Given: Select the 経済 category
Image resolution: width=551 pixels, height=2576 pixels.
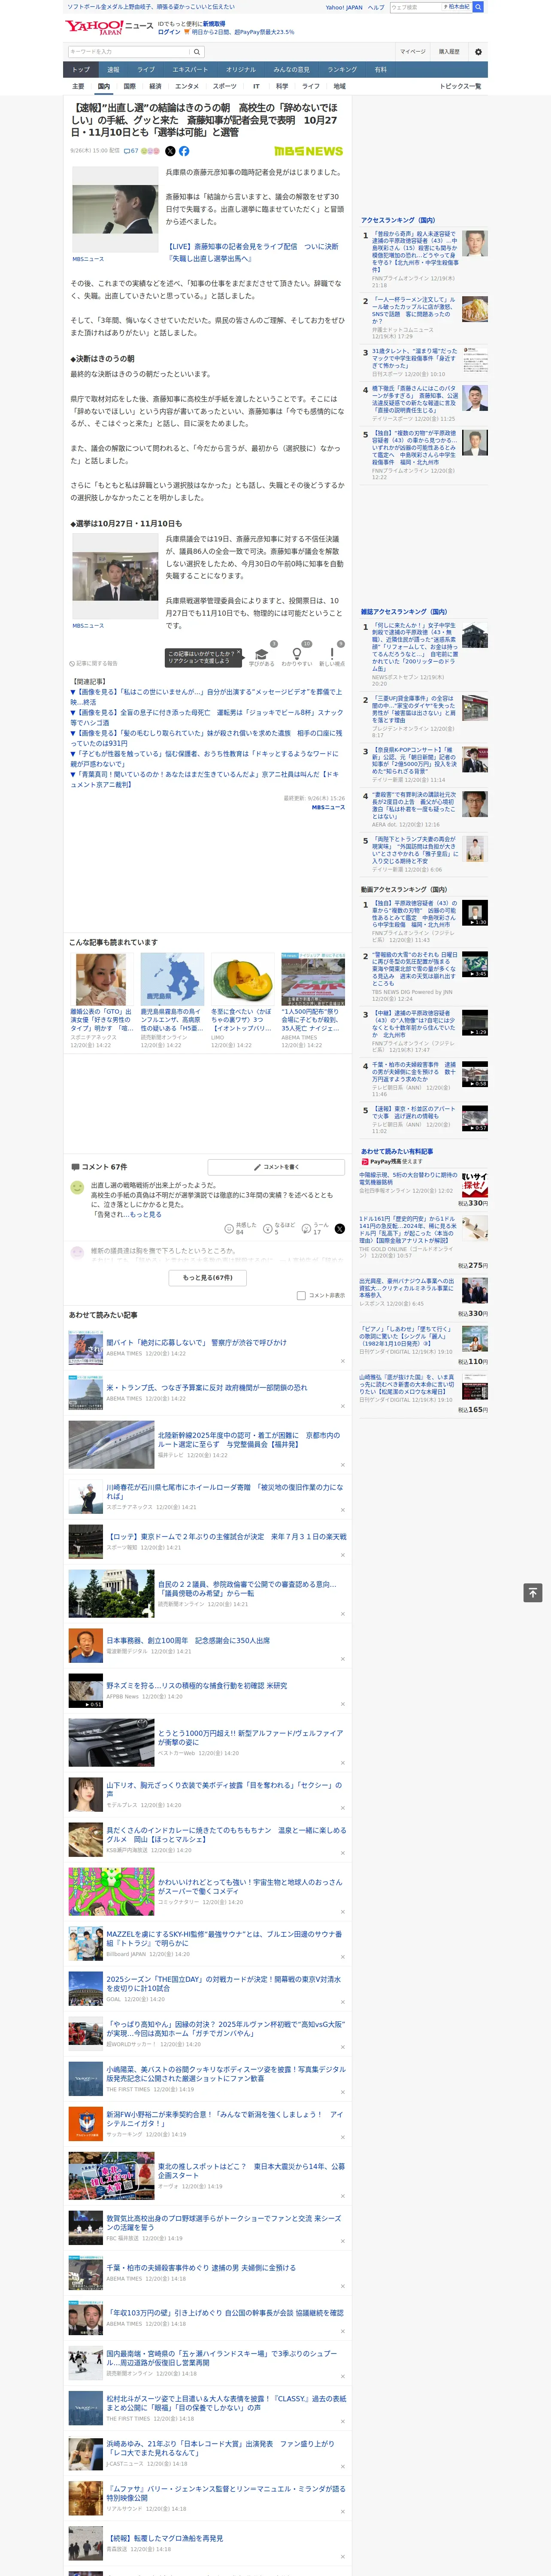Looking at the screenshot, I should tap(155, 86).
